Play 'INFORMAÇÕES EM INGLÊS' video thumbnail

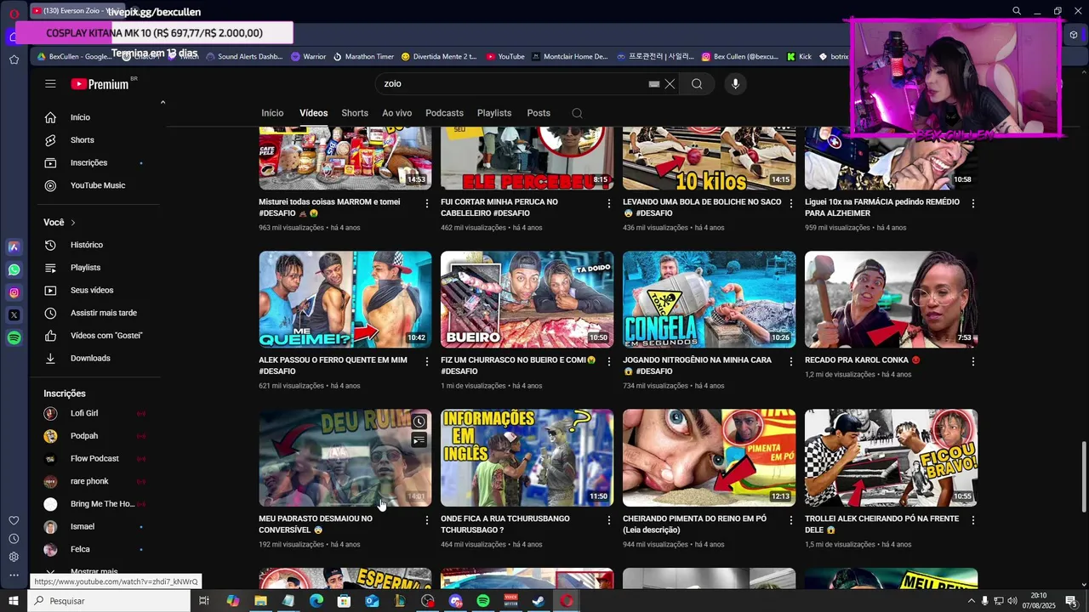click(527, 457)
